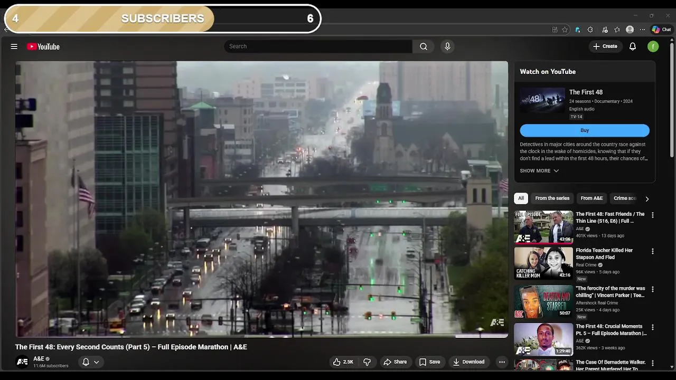This screenshot has width=676, height=380.
Task: Open the green account avatar menu
Action: point(653,46)
